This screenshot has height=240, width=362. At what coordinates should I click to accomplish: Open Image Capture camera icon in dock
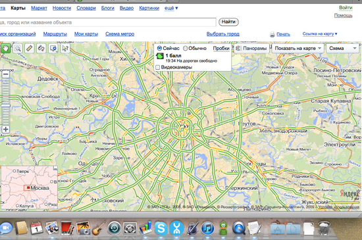click(83, 228)
